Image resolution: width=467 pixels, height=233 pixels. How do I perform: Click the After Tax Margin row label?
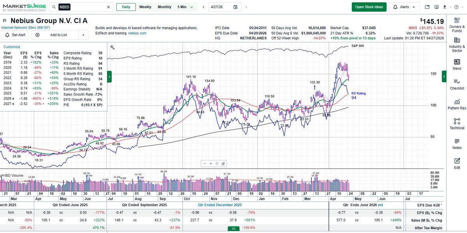coord(429,228)
